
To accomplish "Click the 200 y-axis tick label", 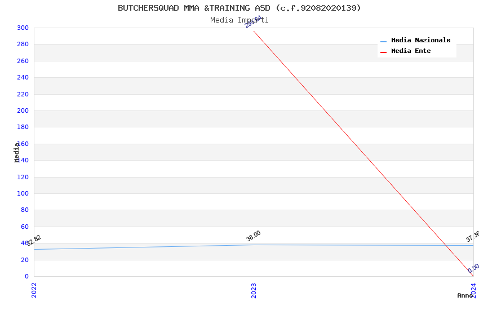I will [x=23, y=110].
